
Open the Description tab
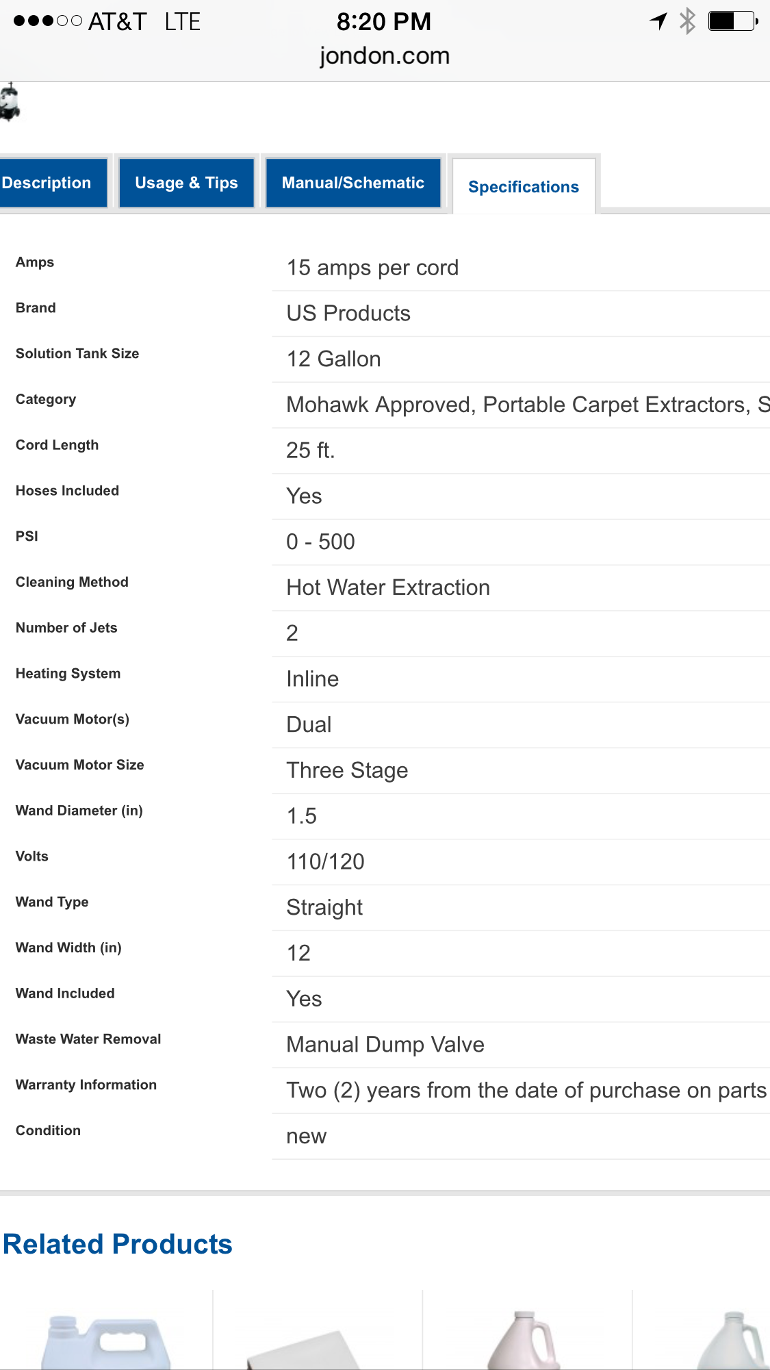48,183
